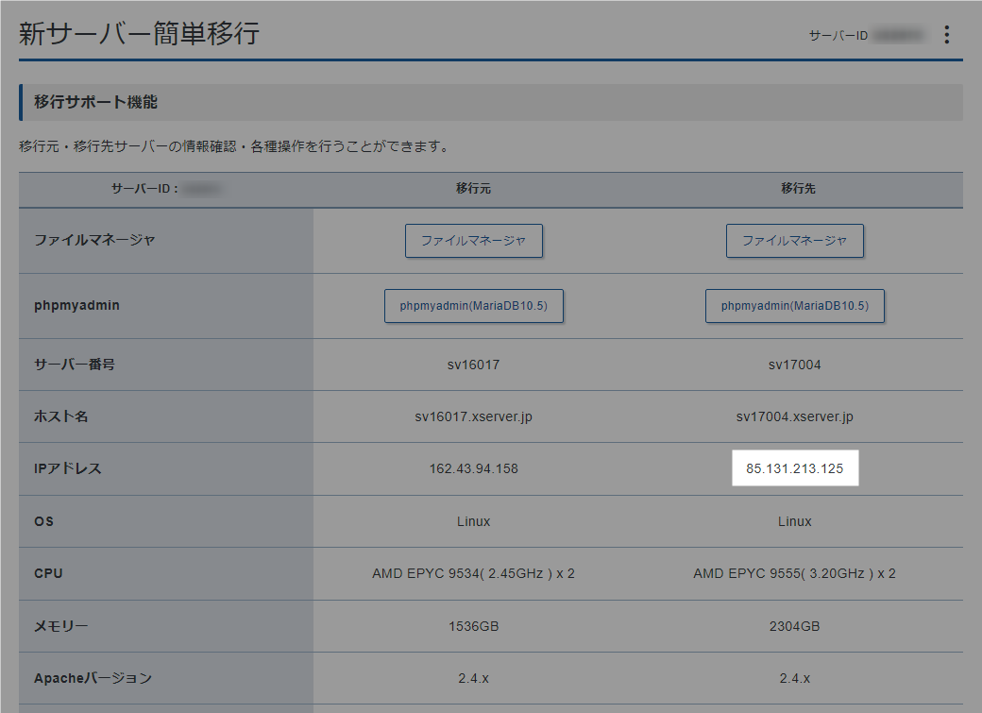Image resolution: width=982 pixels, height=713 pixels.
Task: Open 移行元 ファイルマネージャ
Action: coord(474,241)
